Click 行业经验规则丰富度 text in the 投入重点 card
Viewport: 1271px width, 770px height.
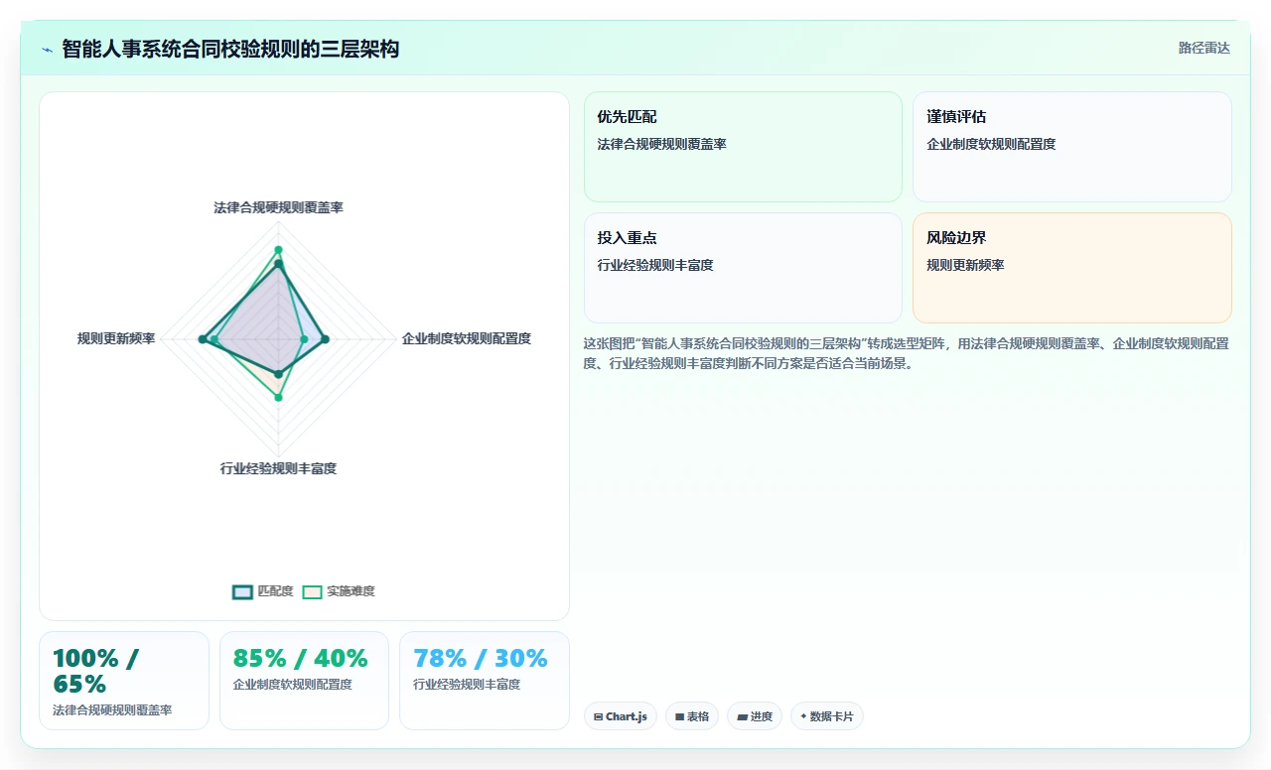[655, 265]
